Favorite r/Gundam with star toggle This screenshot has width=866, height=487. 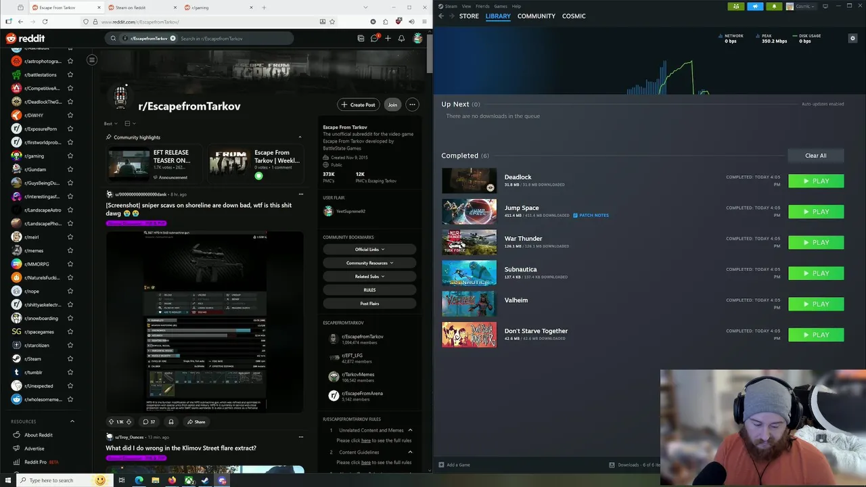[70, 169]
